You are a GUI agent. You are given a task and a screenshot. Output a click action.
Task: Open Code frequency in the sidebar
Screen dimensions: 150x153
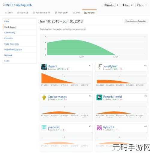tap(20, 44)
